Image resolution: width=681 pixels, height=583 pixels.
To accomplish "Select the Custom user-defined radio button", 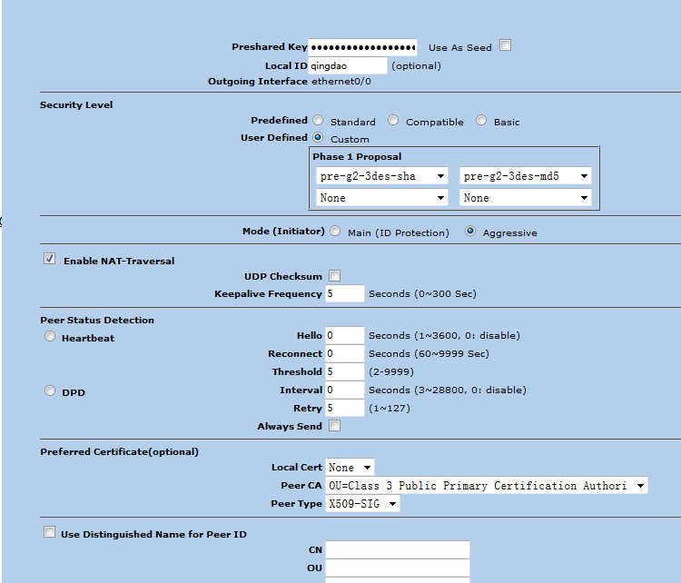I will pyautogui.click(x=318, y=137).
